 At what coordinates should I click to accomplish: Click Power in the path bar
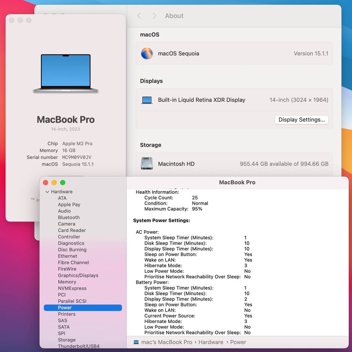pyautogui.click(x=238, y=342)
